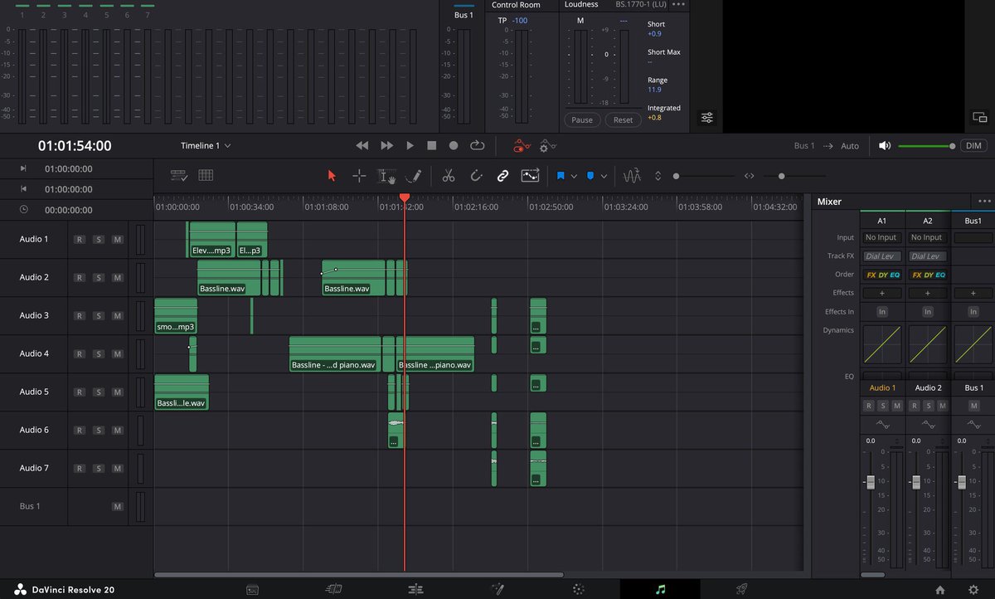Image resolution: width=995 pixels, height=599 pixels.
Task: Expand the marker color dropdown arrow
Action: 604,176
